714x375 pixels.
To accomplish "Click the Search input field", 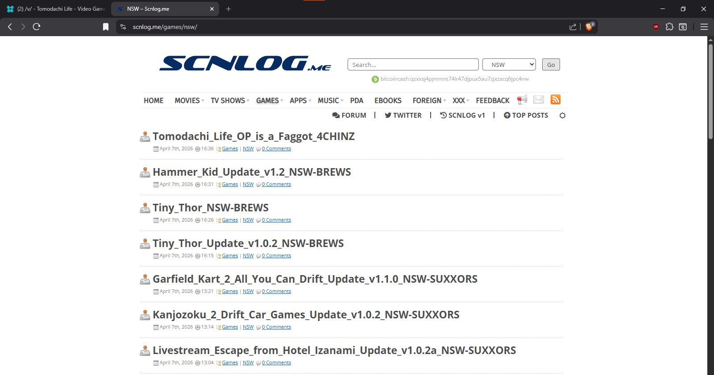I will pos(413,65).
